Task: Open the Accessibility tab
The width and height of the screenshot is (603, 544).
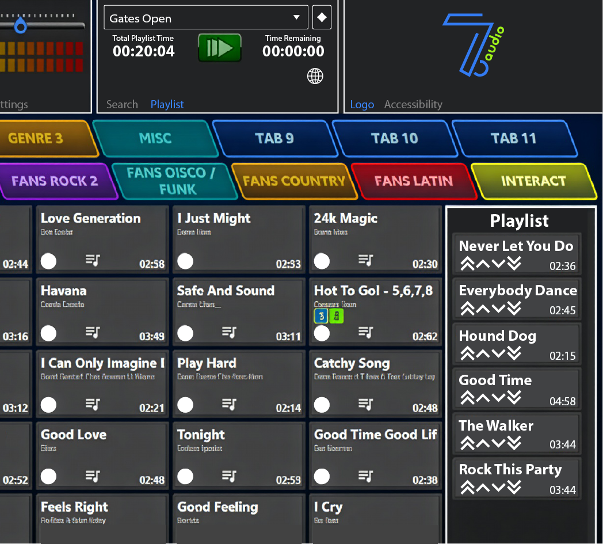Action: pyautogui.click(x=413, y=104)
